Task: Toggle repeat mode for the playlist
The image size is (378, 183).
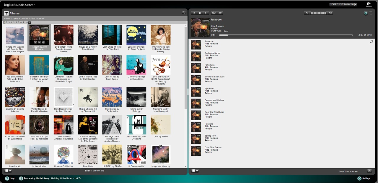Action: 214,13
